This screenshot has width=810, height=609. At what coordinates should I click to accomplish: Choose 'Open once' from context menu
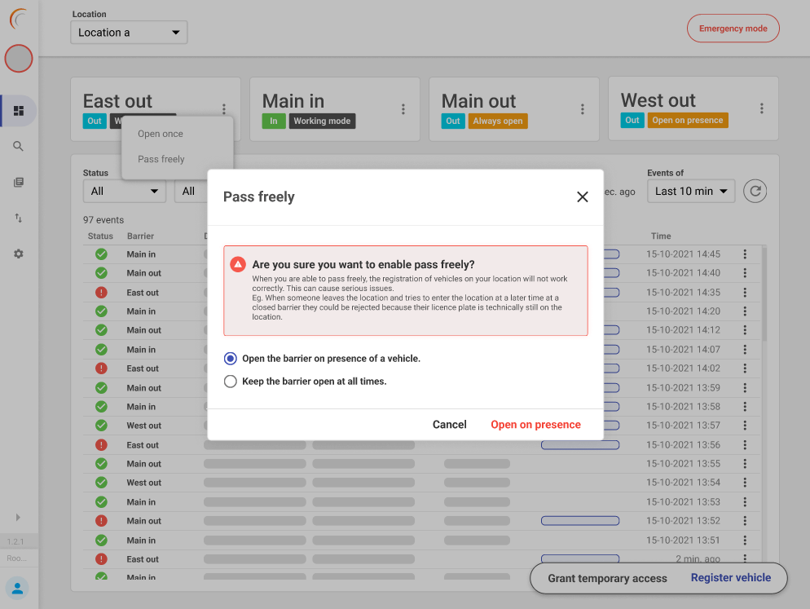161,134
